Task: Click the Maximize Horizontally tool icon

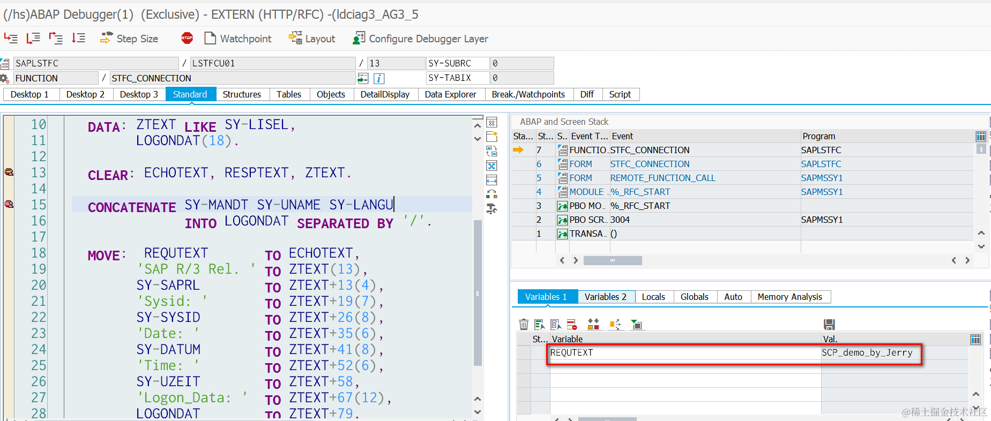Action: pyautogui.click(x=491, y=180)
